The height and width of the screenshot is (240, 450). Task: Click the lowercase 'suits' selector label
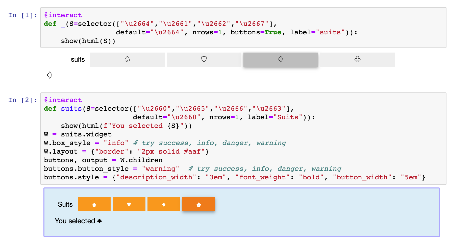(78, 60)
